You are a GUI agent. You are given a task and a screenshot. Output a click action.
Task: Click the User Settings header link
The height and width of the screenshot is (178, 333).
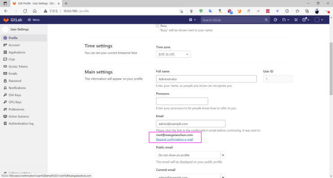(20, 30)
